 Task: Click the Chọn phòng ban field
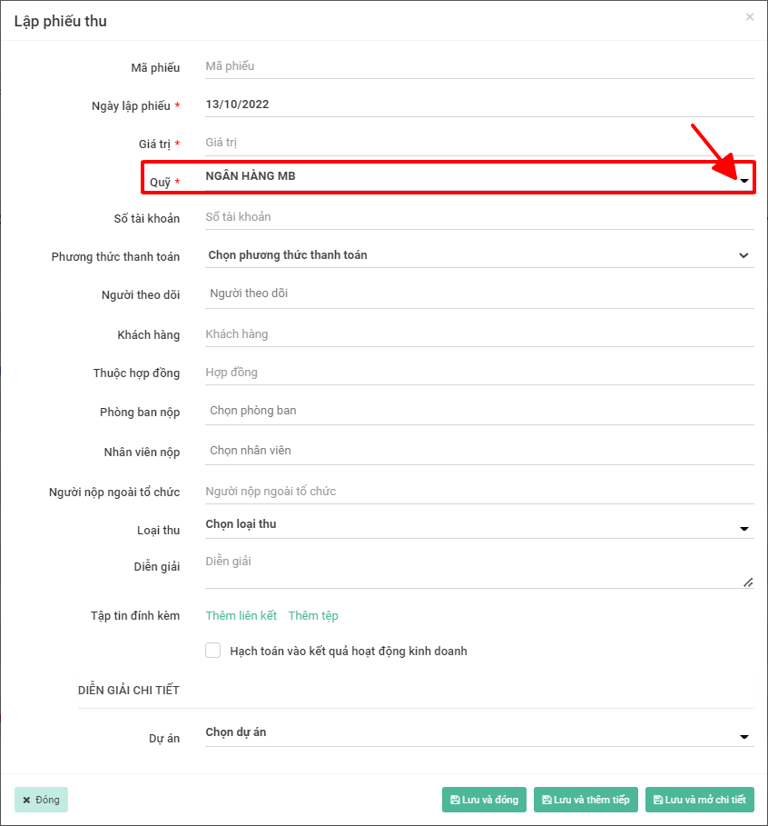[478, 411]
